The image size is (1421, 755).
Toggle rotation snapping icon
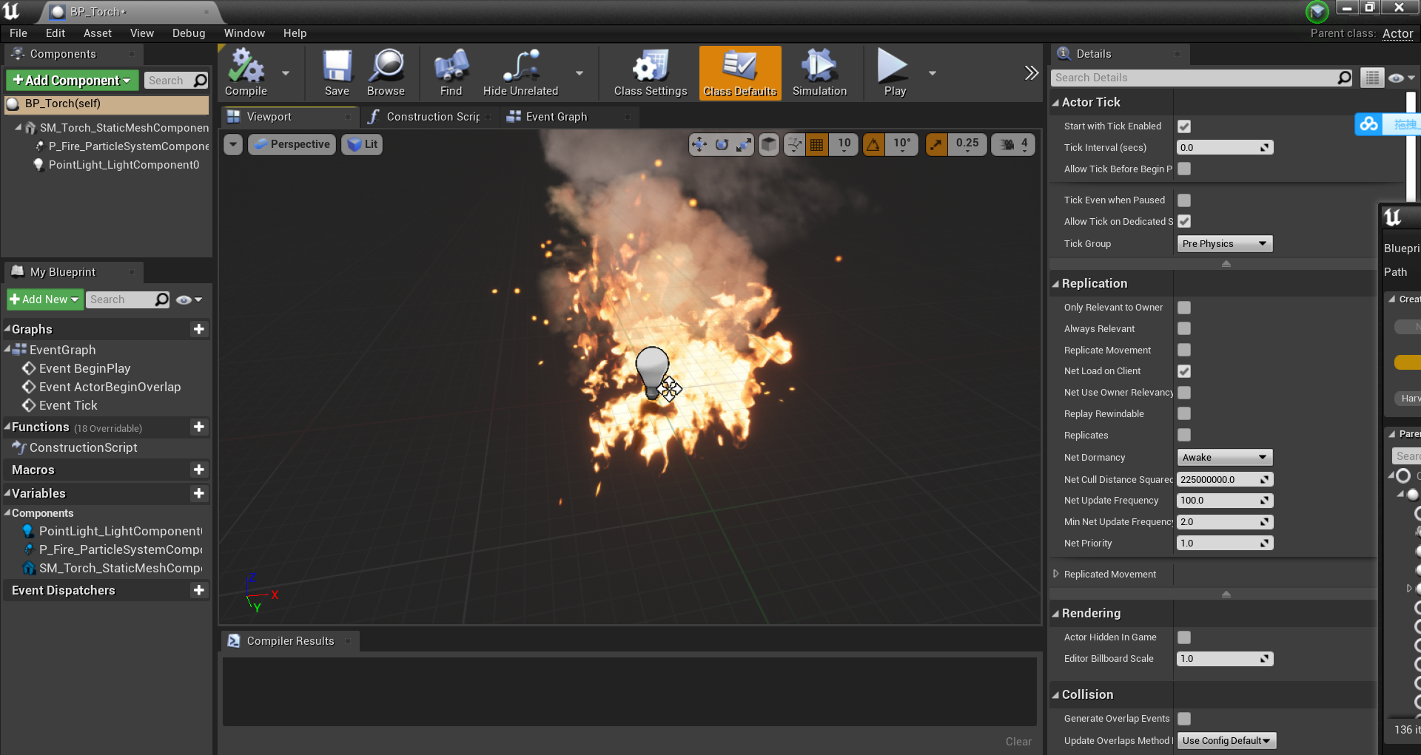coord(873,144)
